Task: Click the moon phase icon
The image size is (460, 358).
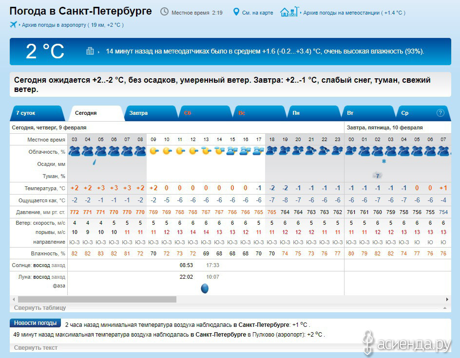Action: (x=205, y=288)
